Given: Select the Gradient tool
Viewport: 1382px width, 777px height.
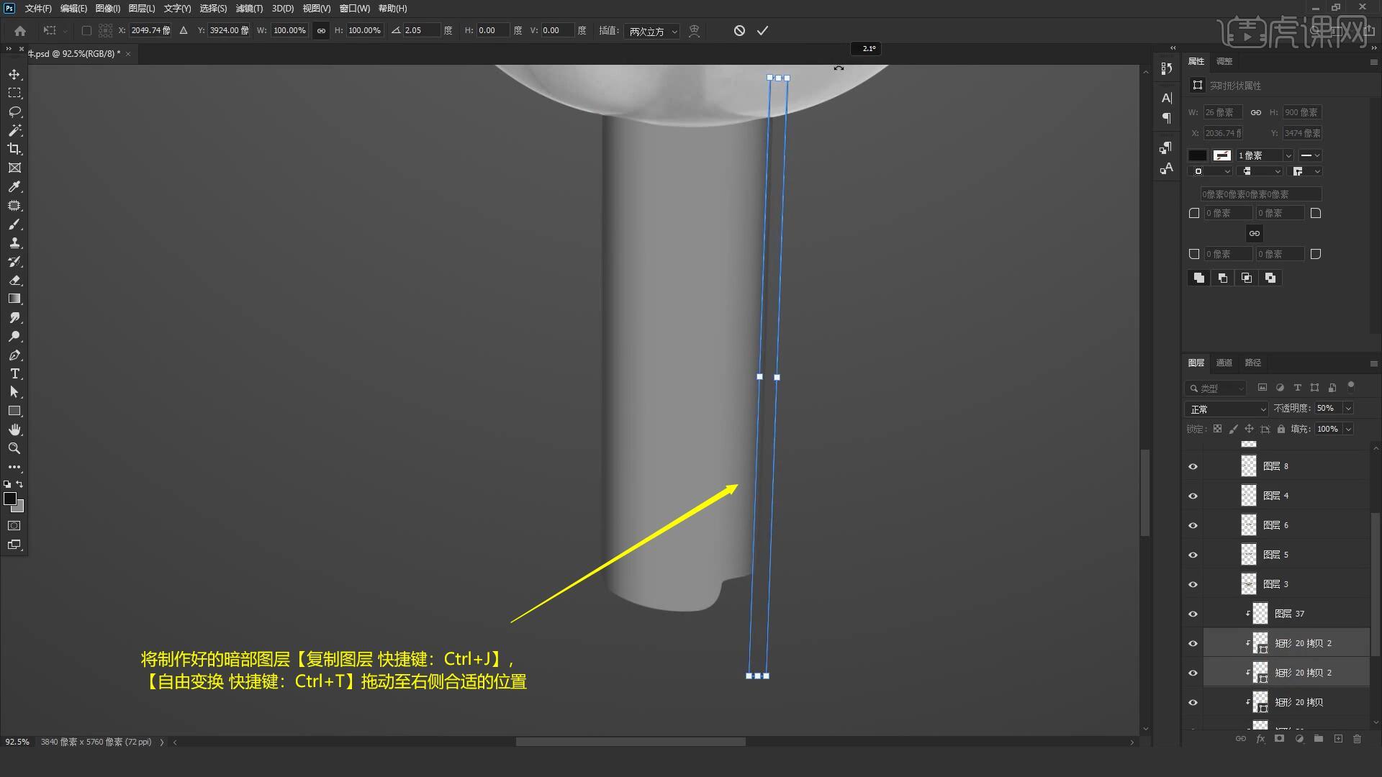Looking at the screenshot, I should click(x=14, y=299).
